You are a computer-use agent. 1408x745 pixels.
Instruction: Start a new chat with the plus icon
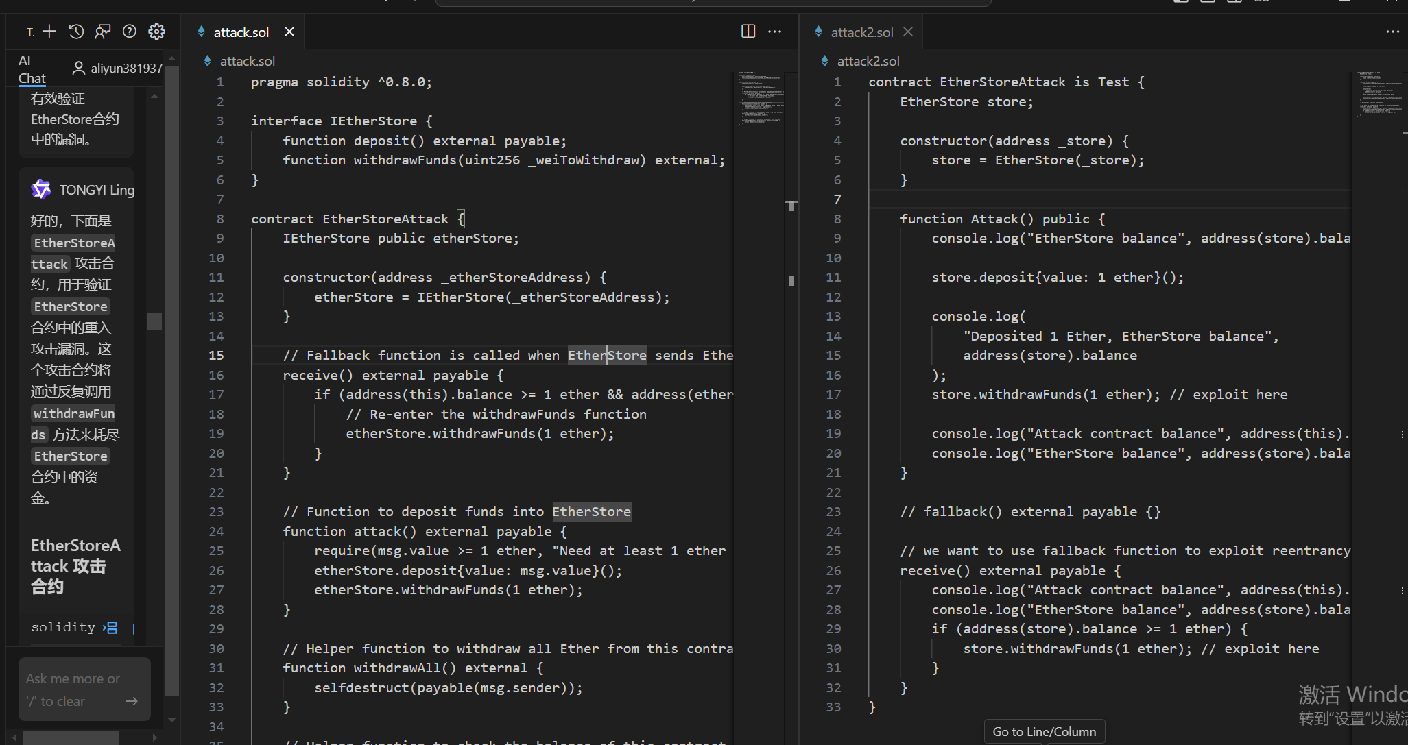[49, 32]
